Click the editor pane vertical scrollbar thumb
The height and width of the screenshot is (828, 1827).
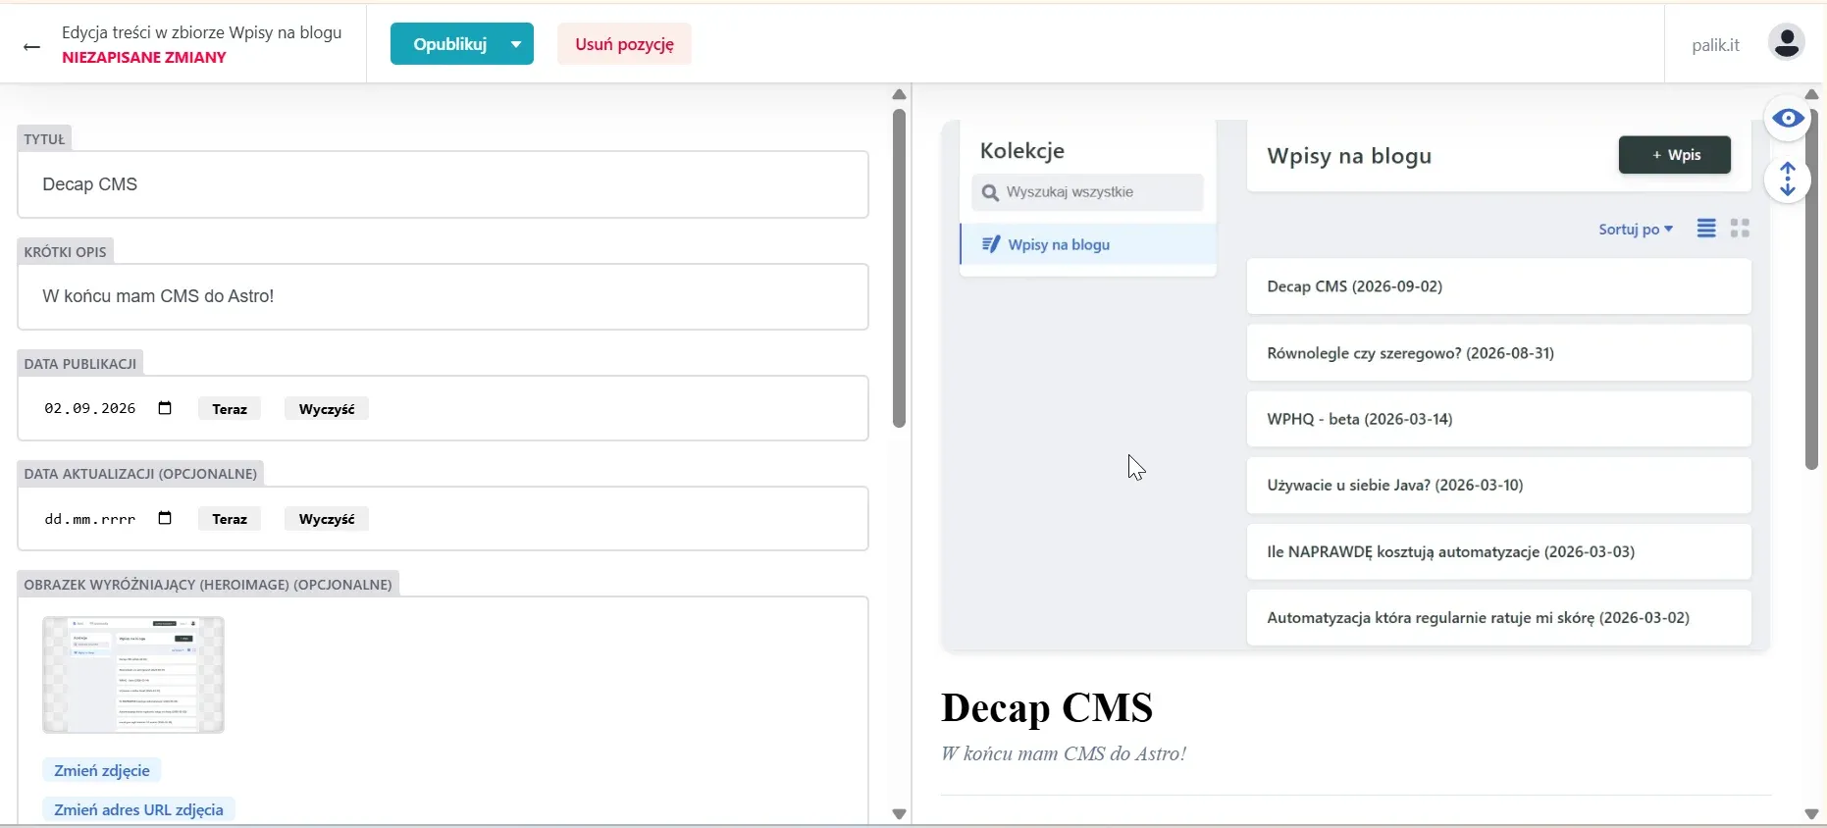[899, 268]
